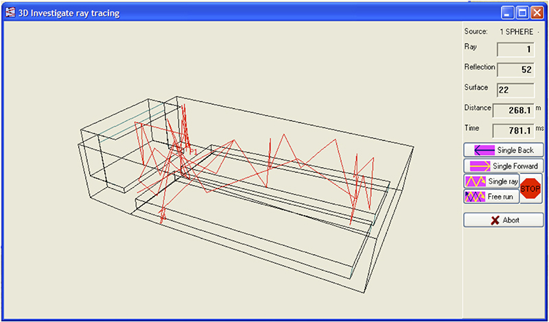Maximize the ray tracing window
Image resolution: width=549 pixels, height=322 pixels.
click(x=522, y=14)
